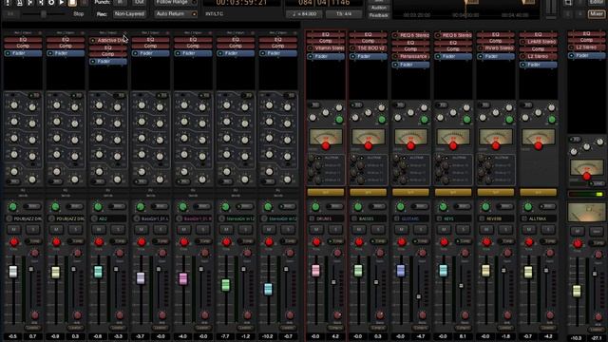The height and width of the screenshot is (342, 608).
Task: Solo the KEYS bus
Action: (463, 230)
